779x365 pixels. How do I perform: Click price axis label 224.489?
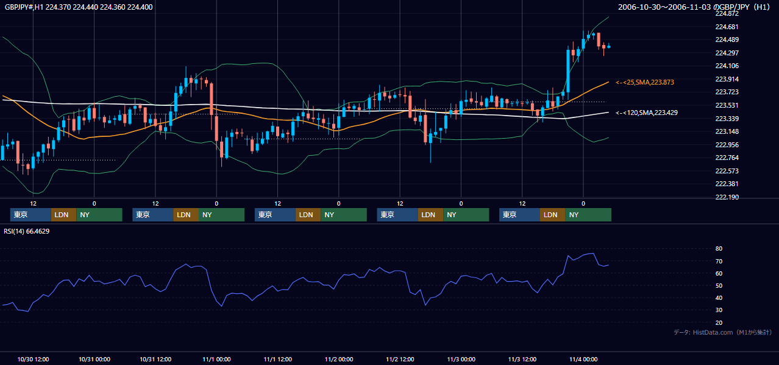pos(727,40)
